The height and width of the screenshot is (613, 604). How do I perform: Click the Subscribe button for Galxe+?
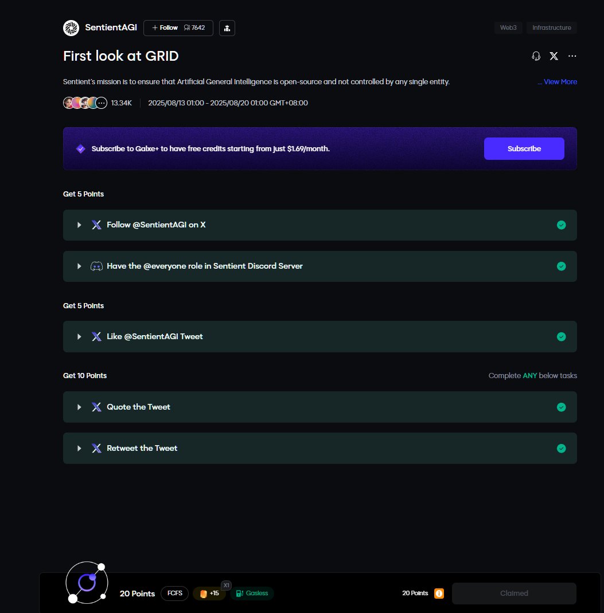coord(524,148)
